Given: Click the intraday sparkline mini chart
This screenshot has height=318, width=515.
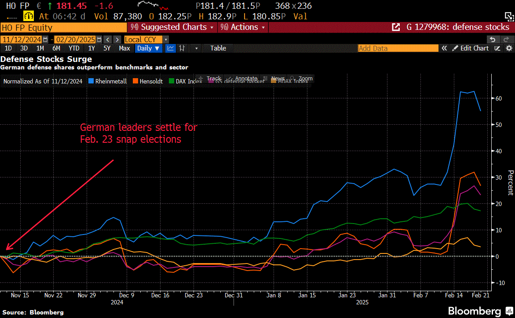Looking at the screenshot, I should (153, 6).
